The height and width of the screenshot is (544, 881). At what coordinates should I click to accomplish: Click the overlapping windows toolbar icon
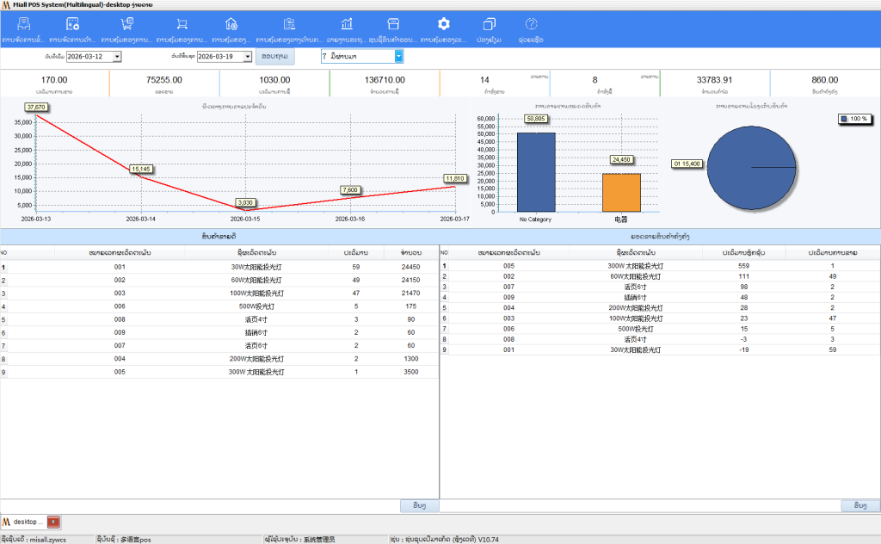click(490, 24)
